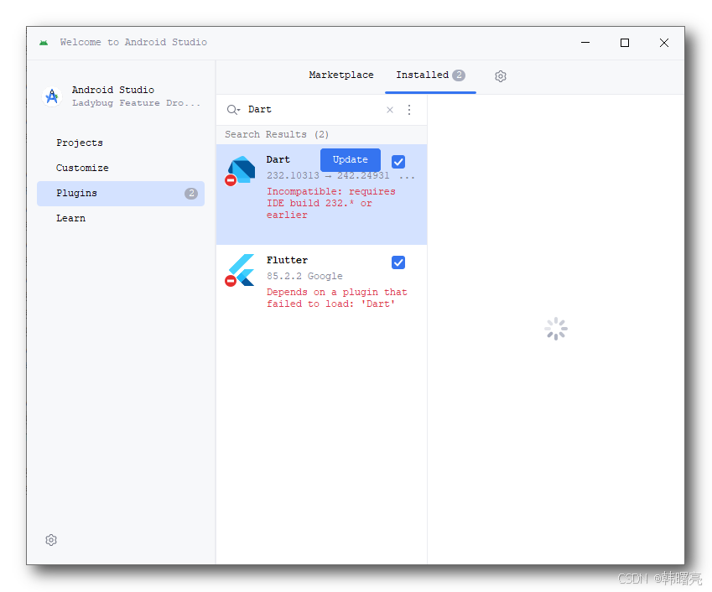Update the Dart plugin
The width and height of the screenshot is (712, 592).
coord(350,160)
